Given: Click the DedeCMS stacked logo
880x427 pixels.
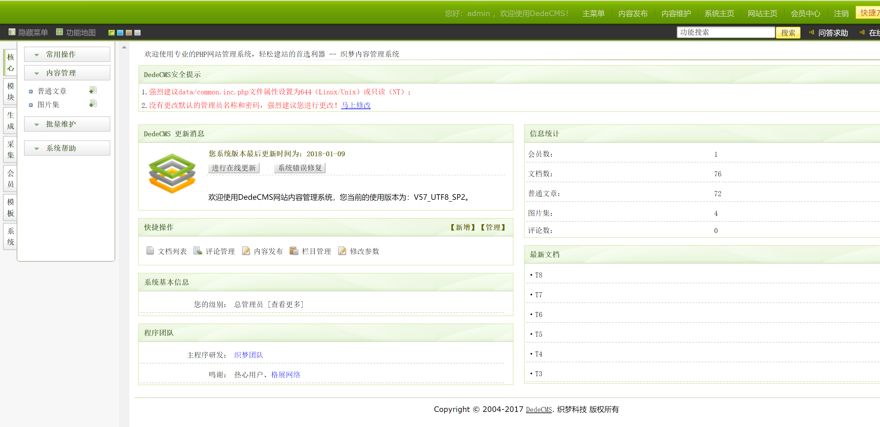Looking at the screenshot, I should (172, 173).
